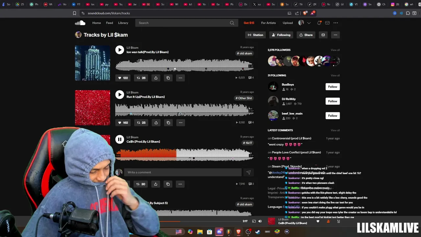Click the SoundCloud logo

80,23
